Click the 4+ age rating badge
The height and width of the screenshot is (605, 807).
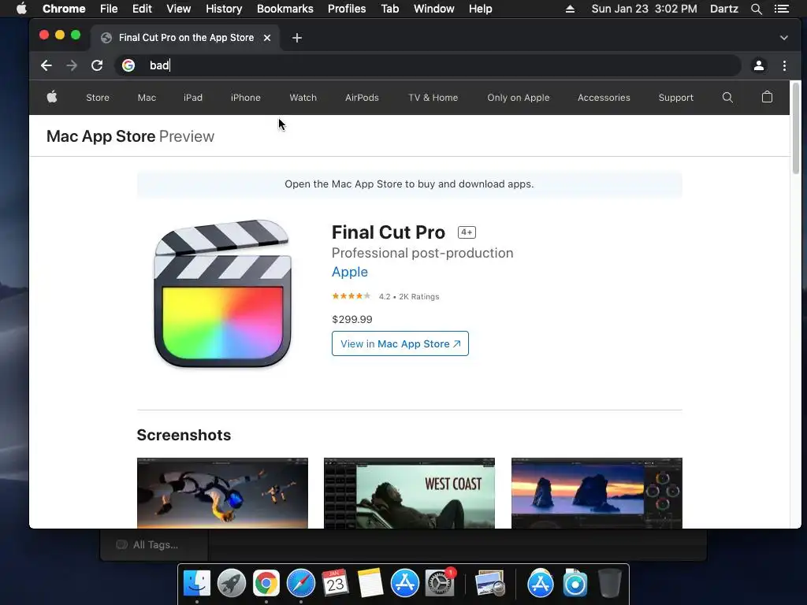pos(467,232)
